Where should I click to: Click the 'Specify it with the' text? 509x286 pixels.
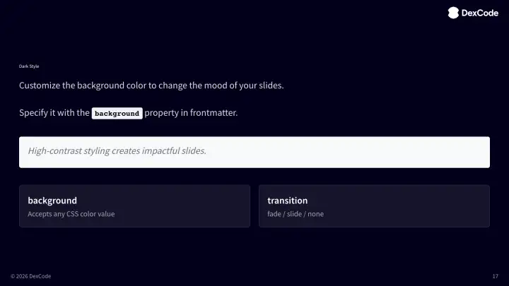[54, 113]
